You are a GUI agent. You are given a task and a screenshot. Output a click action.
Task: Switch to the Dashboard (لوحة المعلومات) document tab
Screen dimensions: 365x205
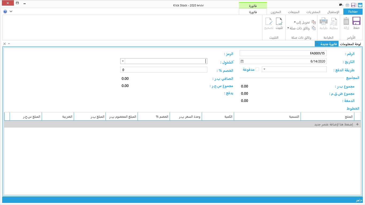click(350, 44)
